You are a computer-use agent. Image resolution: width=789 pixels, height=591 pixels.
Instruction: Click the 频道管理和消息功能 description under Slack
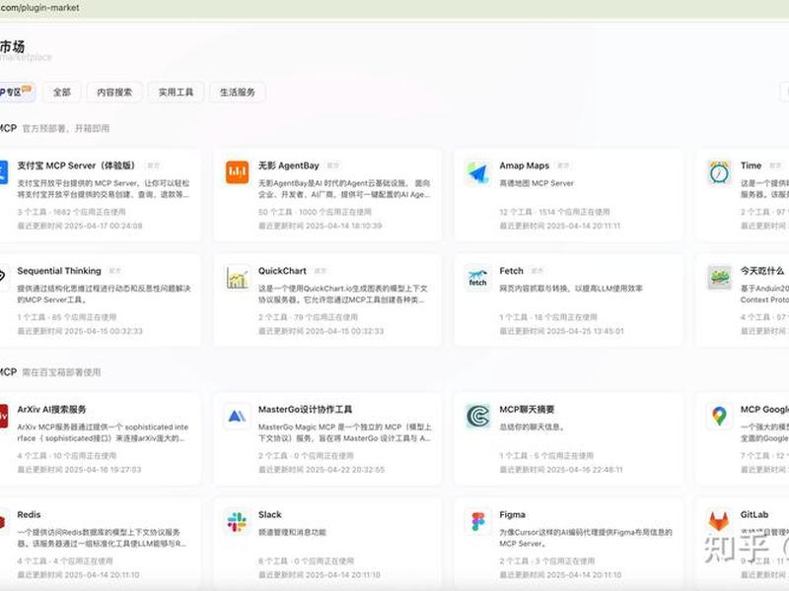tap(292, 532)
